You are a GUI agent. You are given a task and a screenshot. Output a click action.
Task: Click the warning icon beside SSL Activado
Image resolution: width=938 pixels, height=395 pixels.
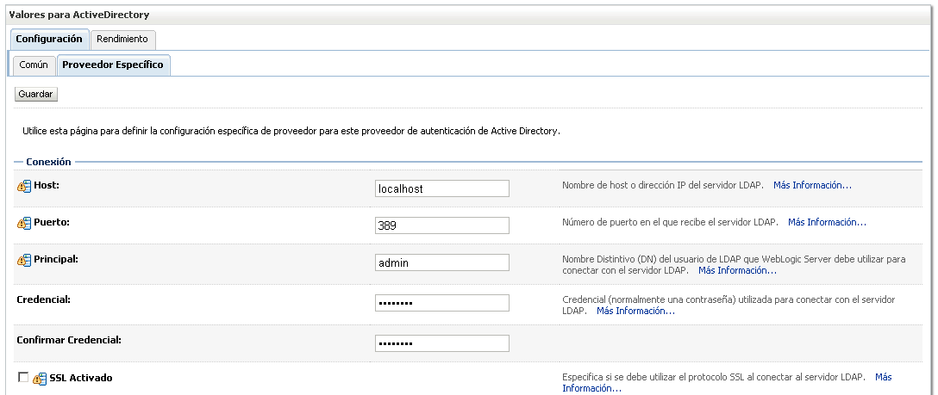40,379
